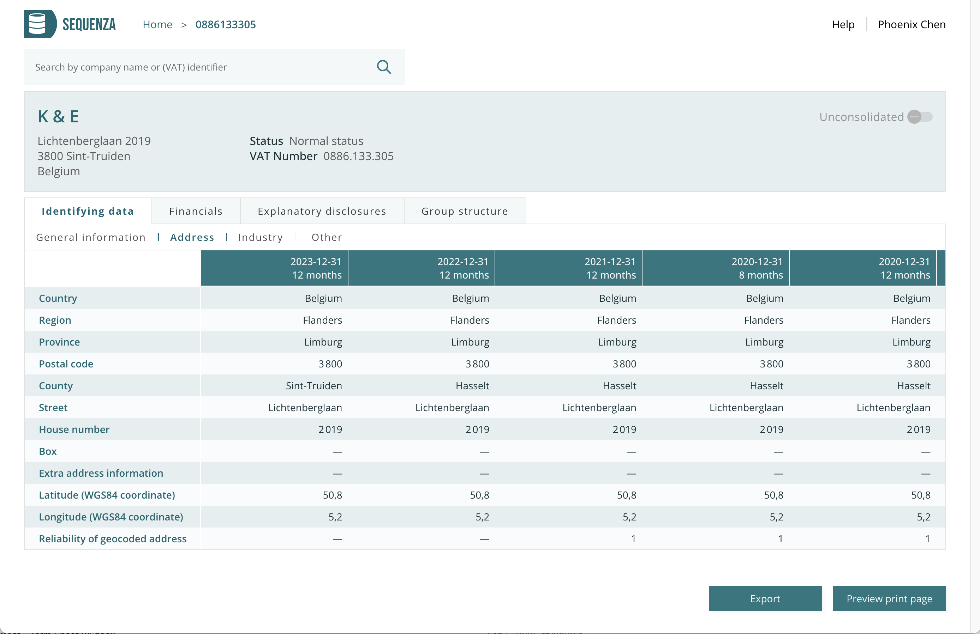This screenshot has width=980, height=634.
Task: Select the Address subsection
Action: point(192,237)
